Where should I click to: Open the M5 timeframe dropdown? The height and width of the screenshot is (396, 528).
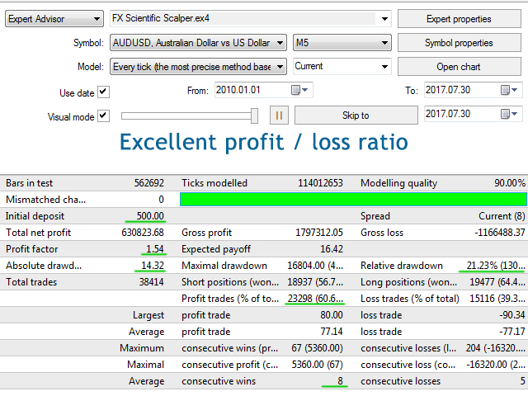384,43
